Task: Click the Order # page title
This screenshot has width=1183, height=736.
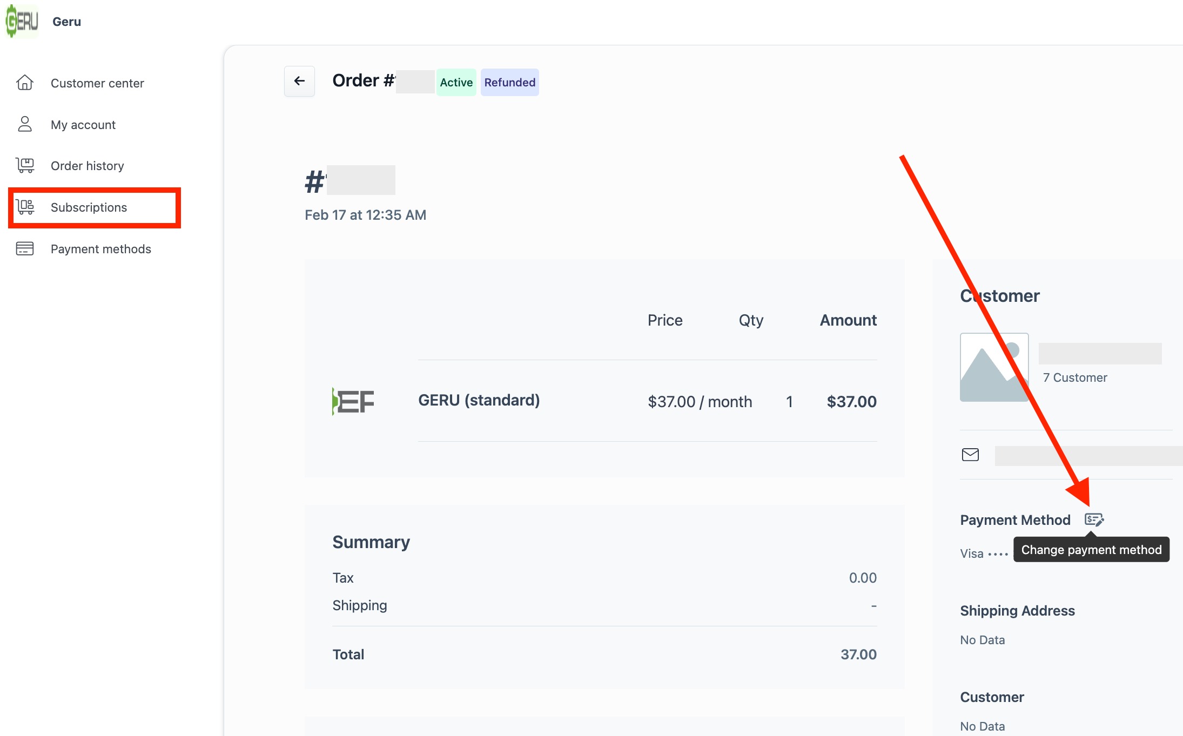Action: (364, 80)
